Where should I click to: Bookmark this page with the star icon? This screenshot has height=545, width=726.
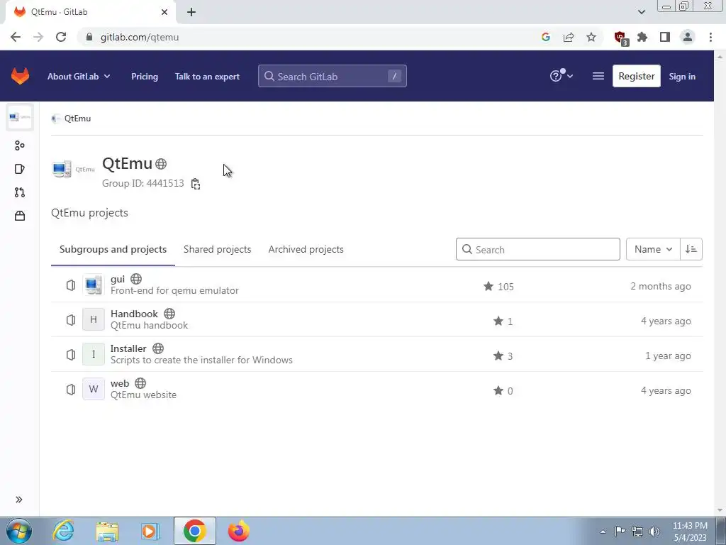tap(591, 37)
